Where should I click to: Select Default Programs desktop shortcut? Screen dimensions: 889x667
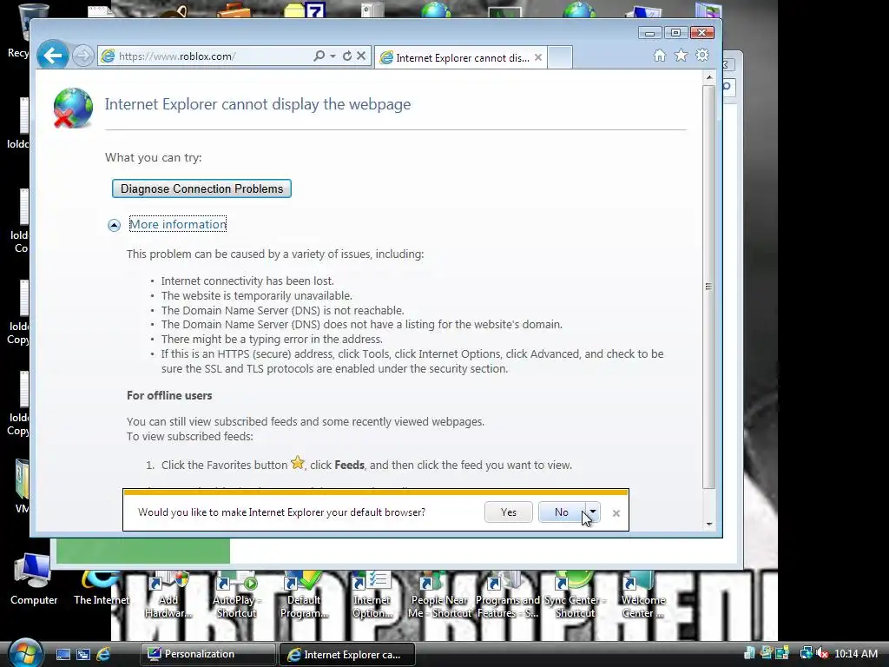pos(304,596)
